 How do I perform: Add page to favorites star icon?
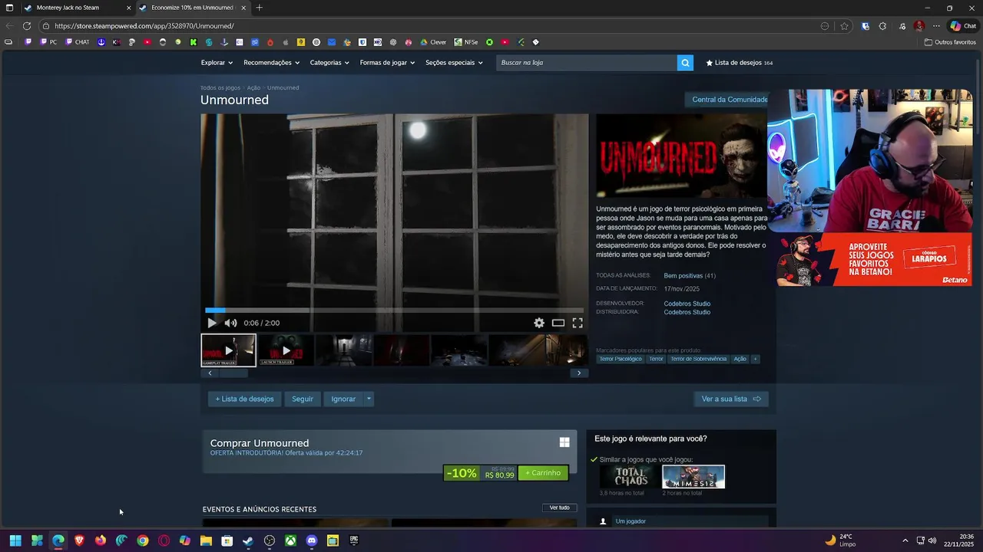[x=844, y=26]
